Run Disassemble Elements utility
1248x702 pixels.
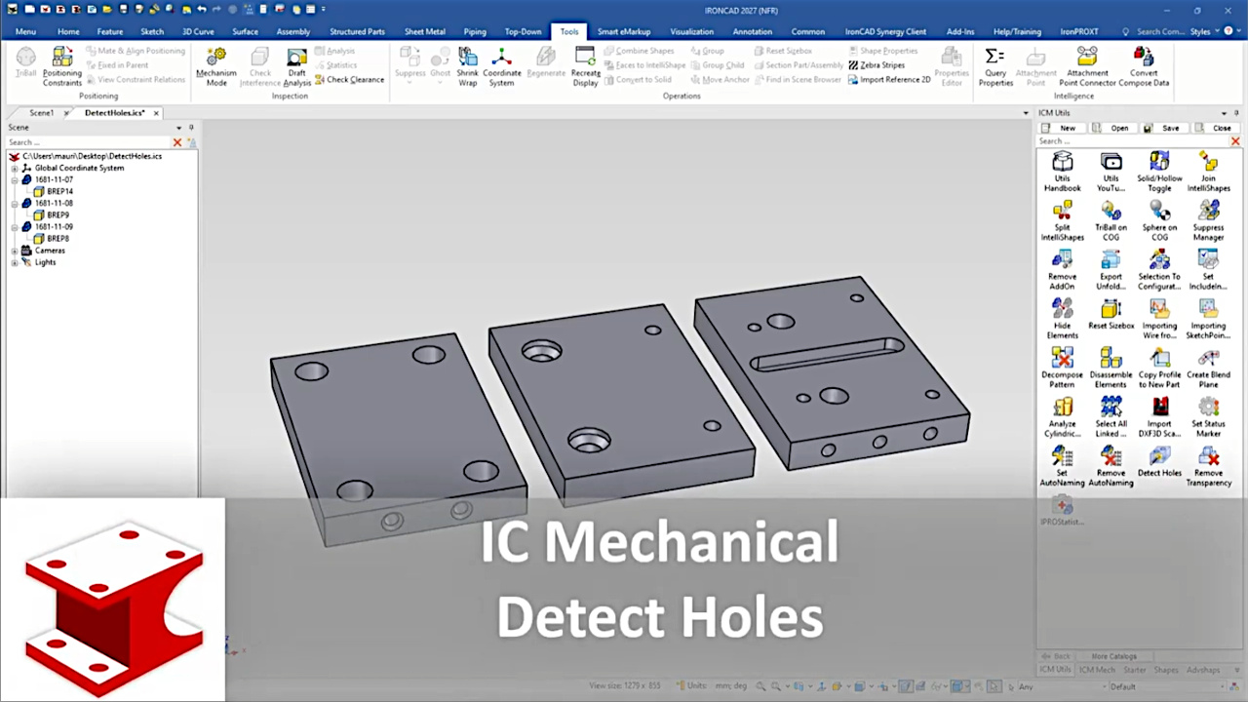coord(1111,368)
